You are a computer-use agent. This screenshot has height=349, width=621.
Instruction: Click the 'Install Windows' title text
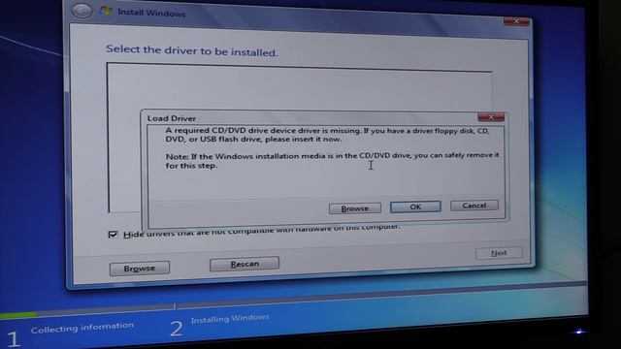click(151, 13)
